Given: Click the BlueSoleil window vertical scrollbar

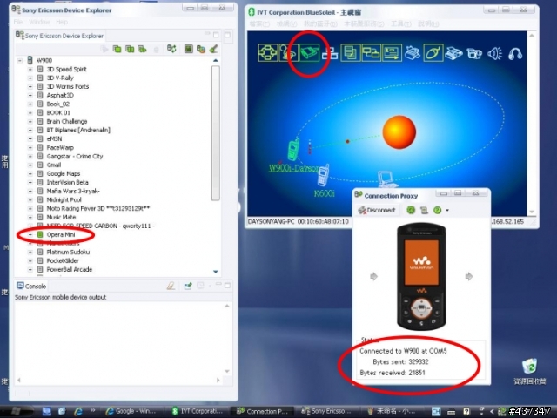Looking at the screenshot, I should pos(532,124).
